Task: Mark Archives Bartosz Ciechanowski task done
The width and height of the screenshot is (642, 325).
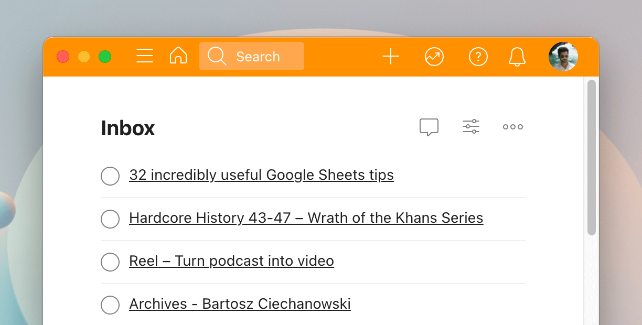Action: tap(110, 305)
